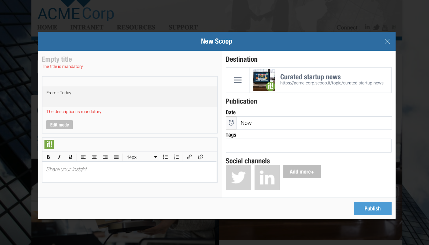The height and width of the screenshot is (245, 429).
Task: Click the Tags input field
Action: (309, 146)
